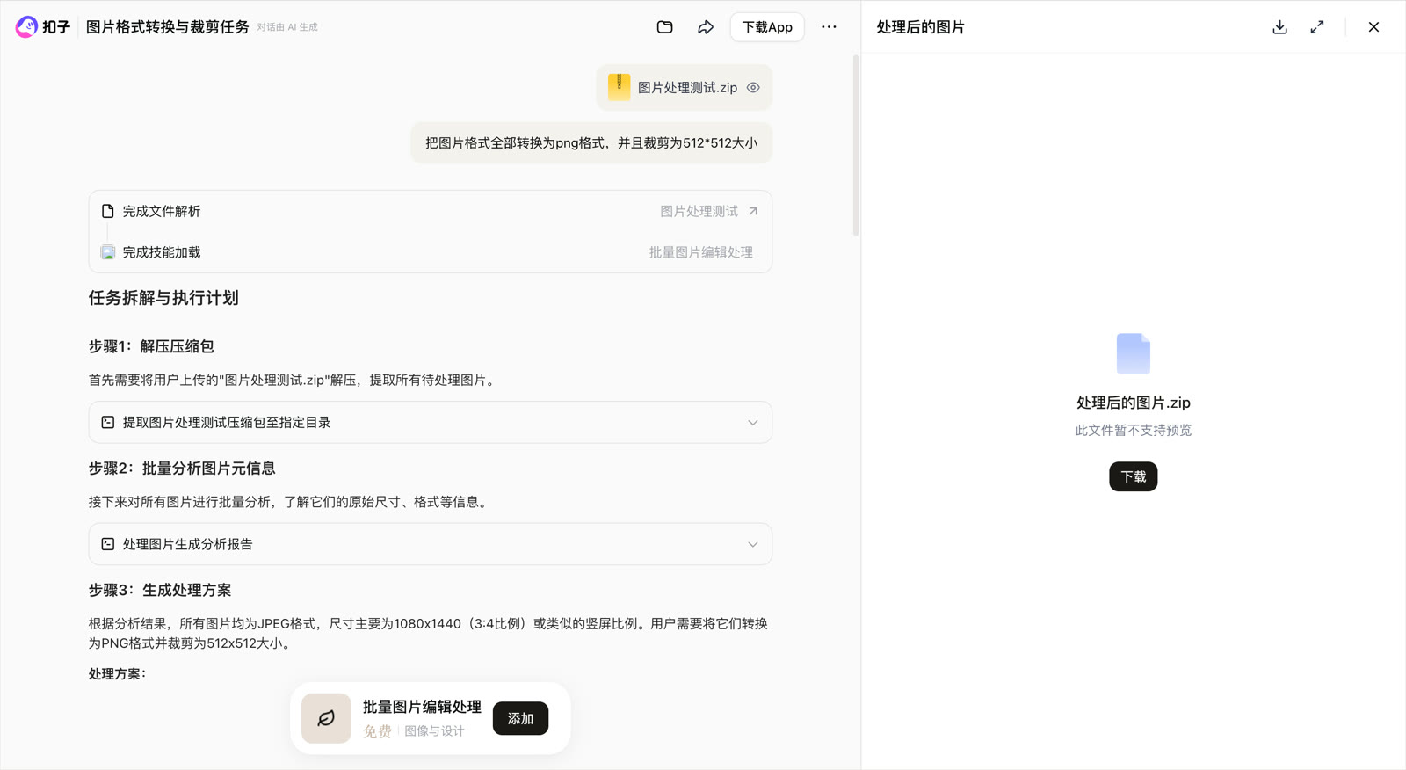Click the 扣子 logo icon

point(26,27)
